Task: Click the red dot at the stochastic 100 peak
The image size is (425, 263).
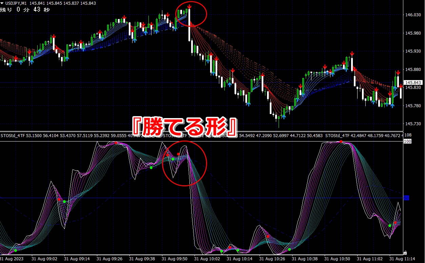Action: coord(341,142)
